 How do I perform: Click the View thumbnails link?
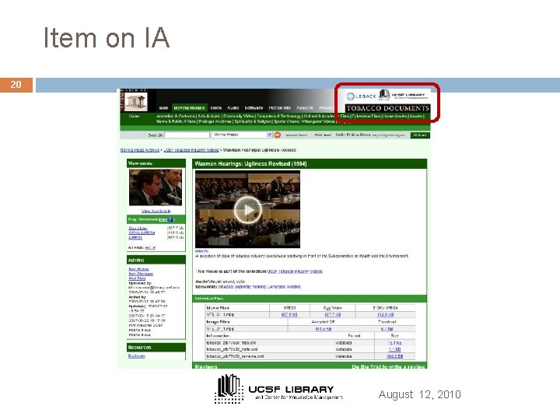pos(156,211)
